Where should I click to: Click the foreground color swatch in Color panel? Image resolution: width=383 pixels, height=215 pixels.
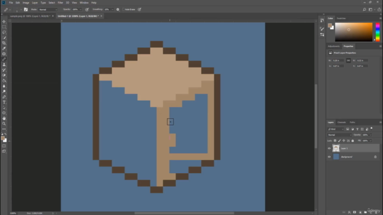coord(330,25)
